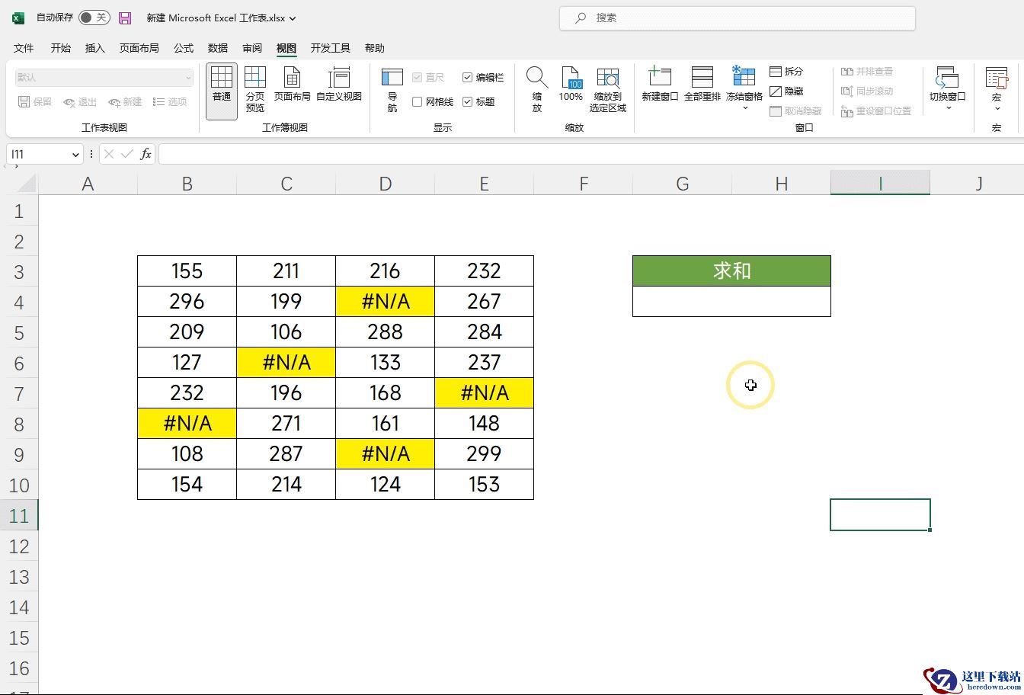Screen dimensions: 1024x695
Task: Click the Excel app icon
Action: (x=18, y=18)
